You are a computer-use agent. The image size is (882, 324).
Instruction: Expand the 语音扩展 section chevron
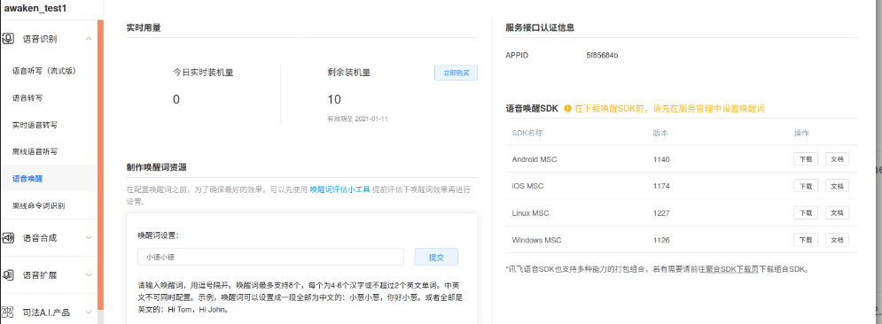coord(89,275)
